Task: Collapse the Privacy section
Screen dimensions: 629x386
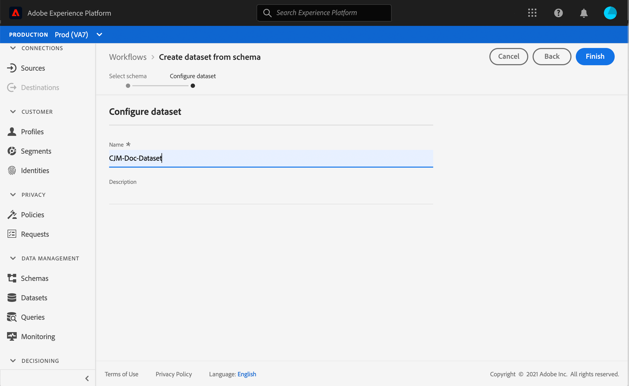Action: (13, 195)
